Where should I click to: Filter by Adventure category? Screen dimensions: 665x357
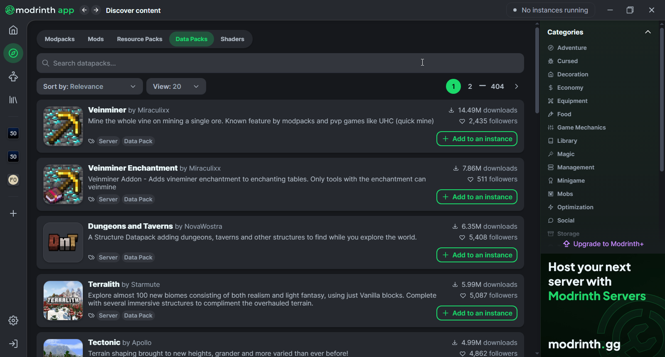click(567, 48)
